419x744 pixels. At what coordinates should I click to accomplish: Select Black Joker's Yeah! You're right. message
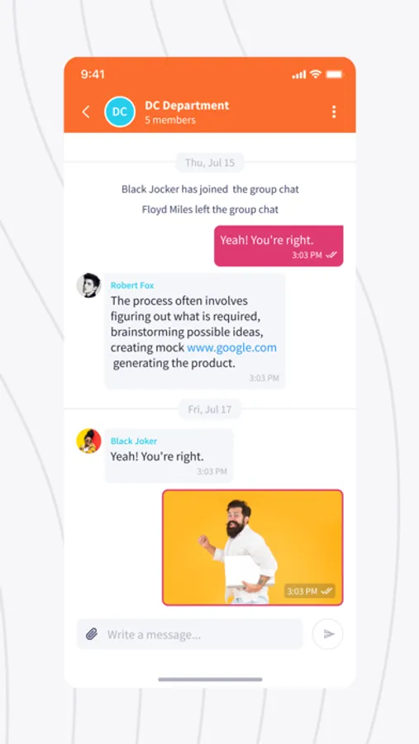(169, 456)
